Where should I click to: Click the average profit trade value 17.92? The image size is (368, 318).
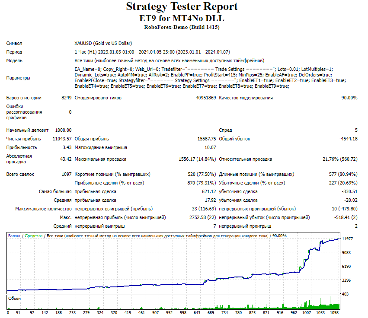click(210, 200)
